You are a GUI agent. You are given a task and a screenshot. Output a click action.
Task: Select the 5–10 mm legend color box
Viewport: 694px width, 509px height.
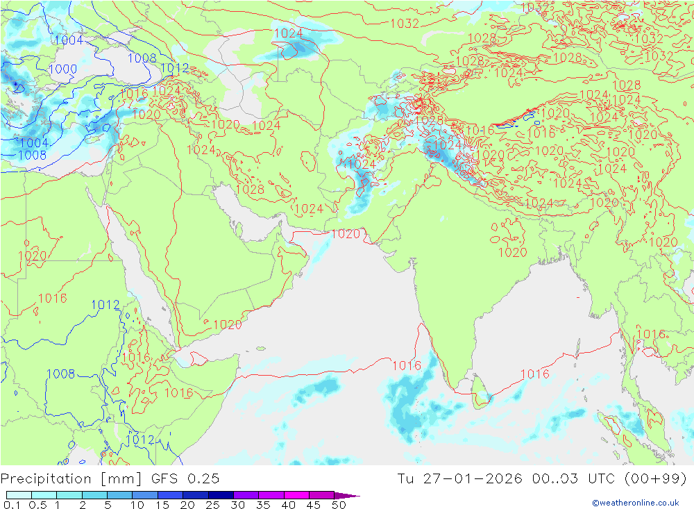tap(119, 495)
